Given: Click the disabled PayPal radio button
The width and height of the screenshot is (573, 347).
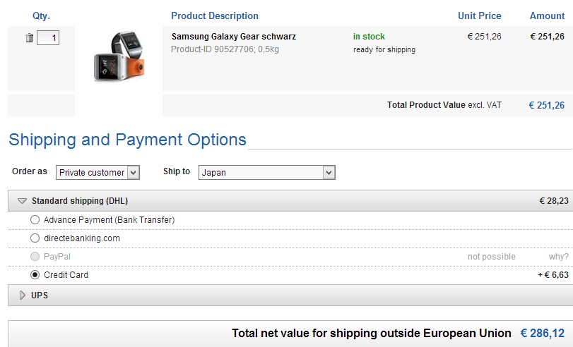Looking at the screenshot, I should (x=35, y=257).
